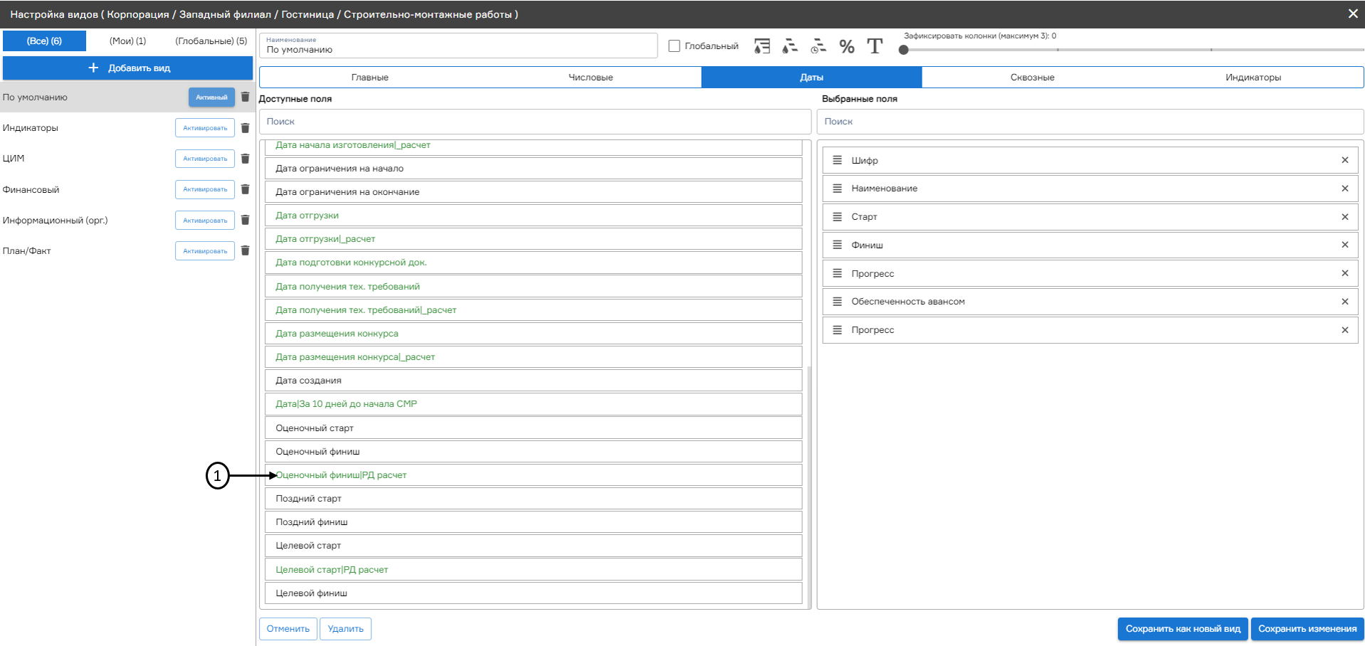Viewport: 1365px width, 646px height.
Task: Click the Отменить button
Action: pyautogui.click(x=288, y=628)
